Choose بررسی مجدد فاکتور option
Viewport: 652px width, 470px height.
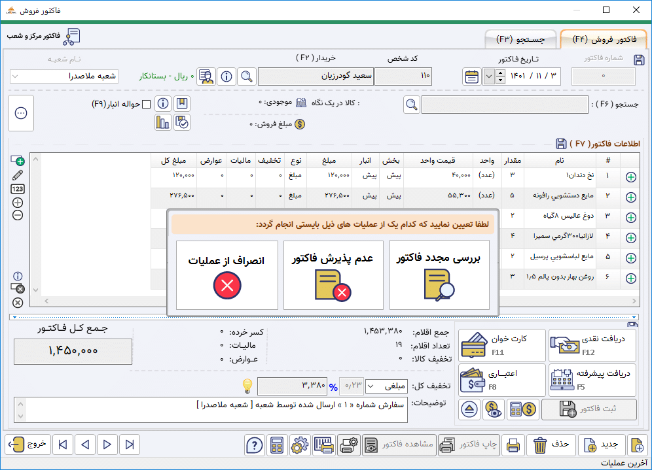(x=439, y=275)
